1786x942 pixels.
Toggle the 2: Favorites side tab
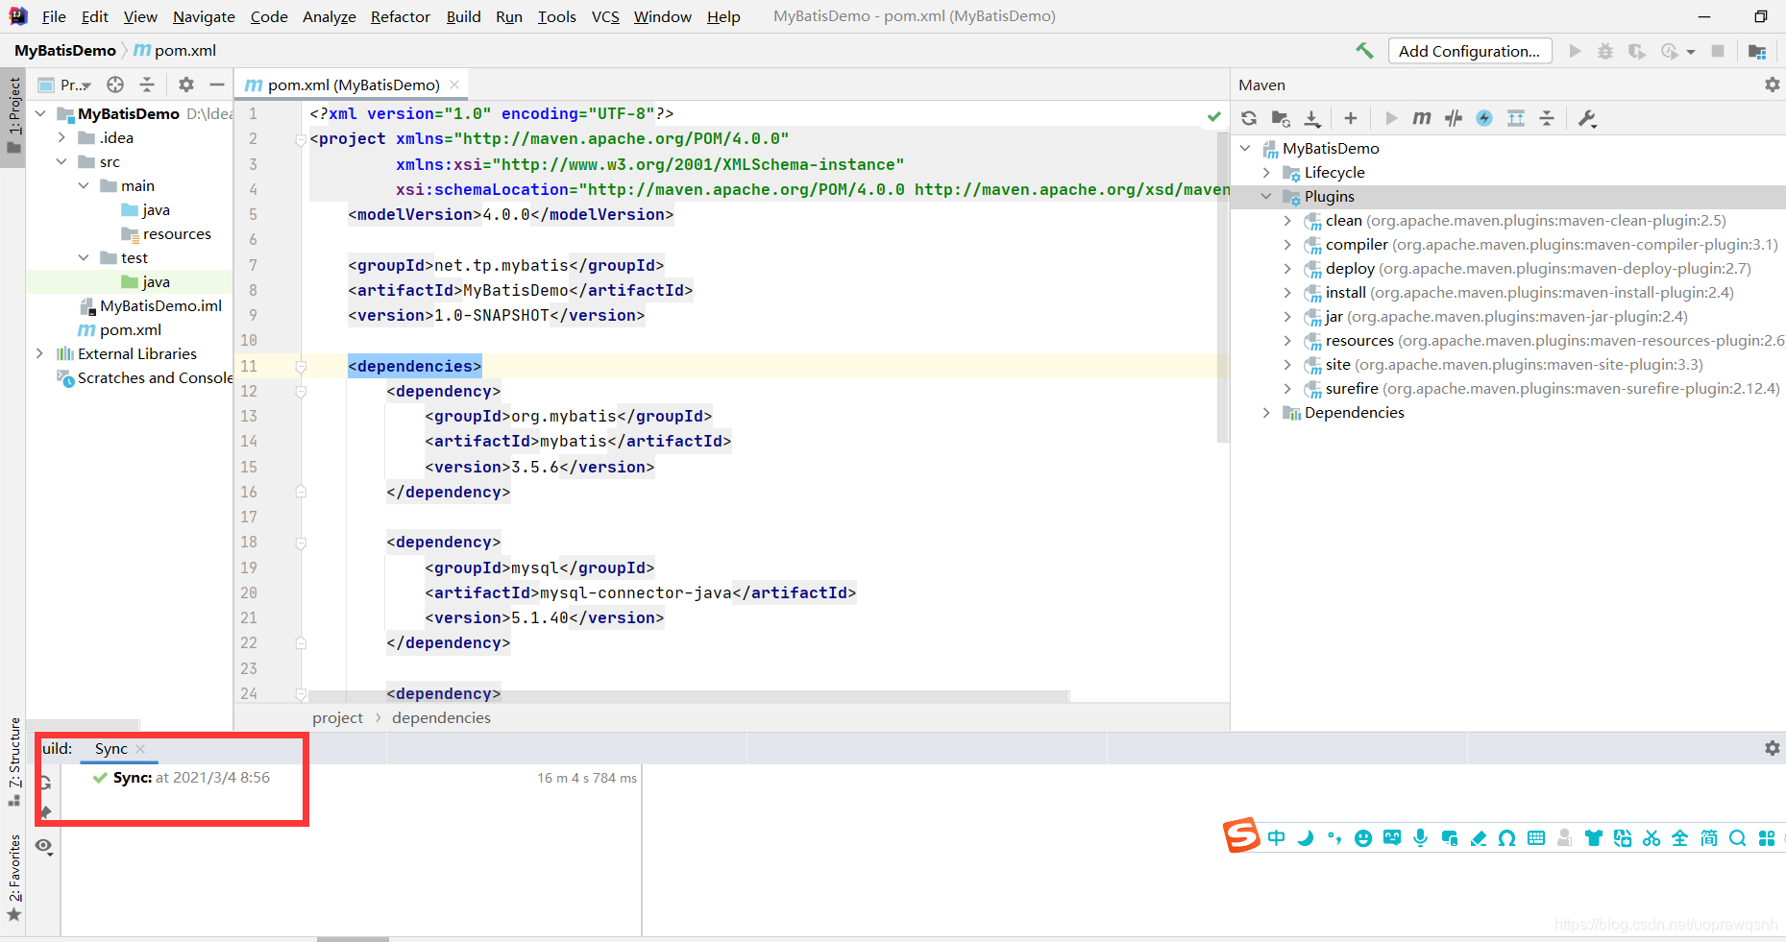(x=13, y=877)
